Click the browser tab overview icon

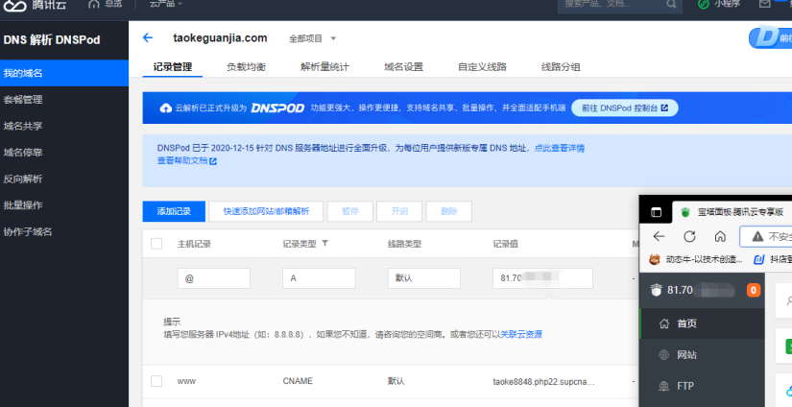click(x=656, y=212)
